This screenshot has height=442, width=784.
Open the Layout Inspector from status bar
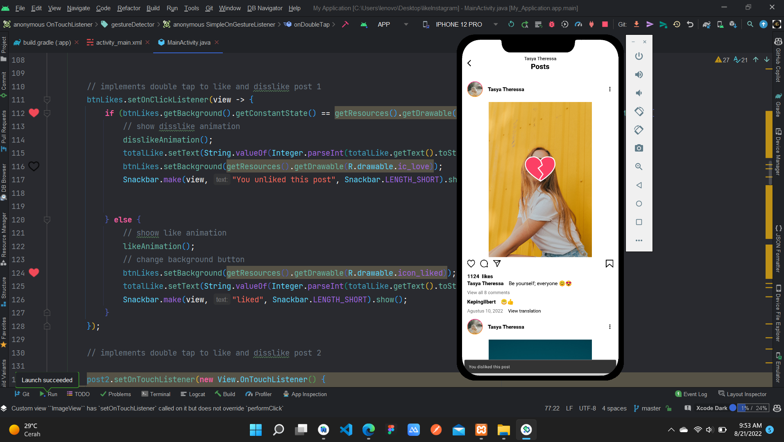[x=746, y=394]
